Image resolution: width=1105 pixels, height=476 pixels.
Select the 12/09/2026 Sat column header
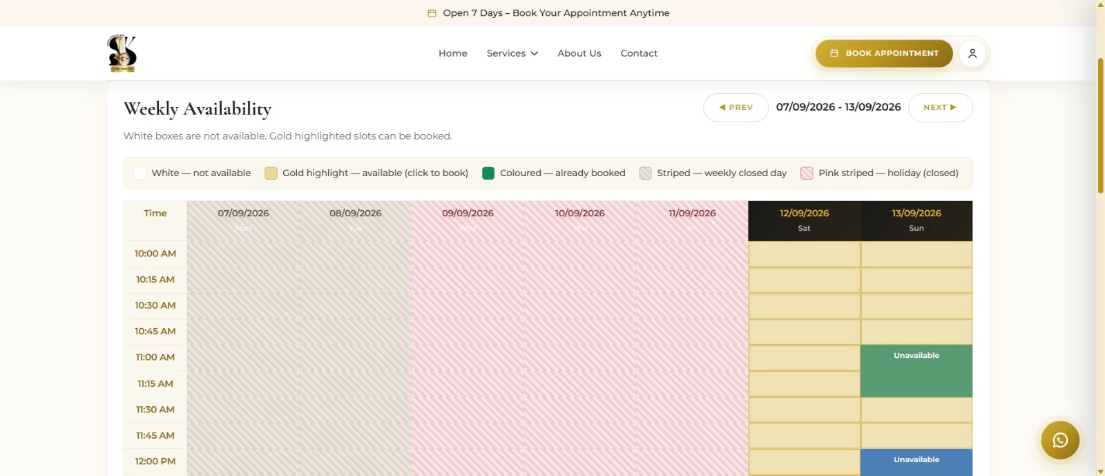pos(804,220)
